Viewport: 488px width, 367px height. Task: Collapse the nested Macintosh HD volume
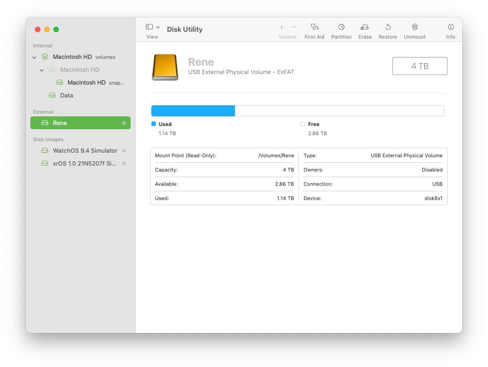click(x=42, y=70)
